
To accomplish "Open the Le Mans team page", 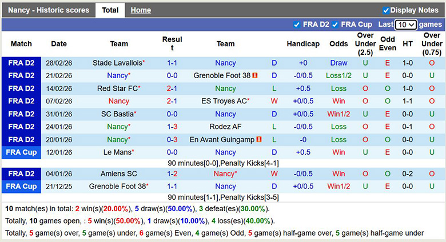I will tap(117, 152).
